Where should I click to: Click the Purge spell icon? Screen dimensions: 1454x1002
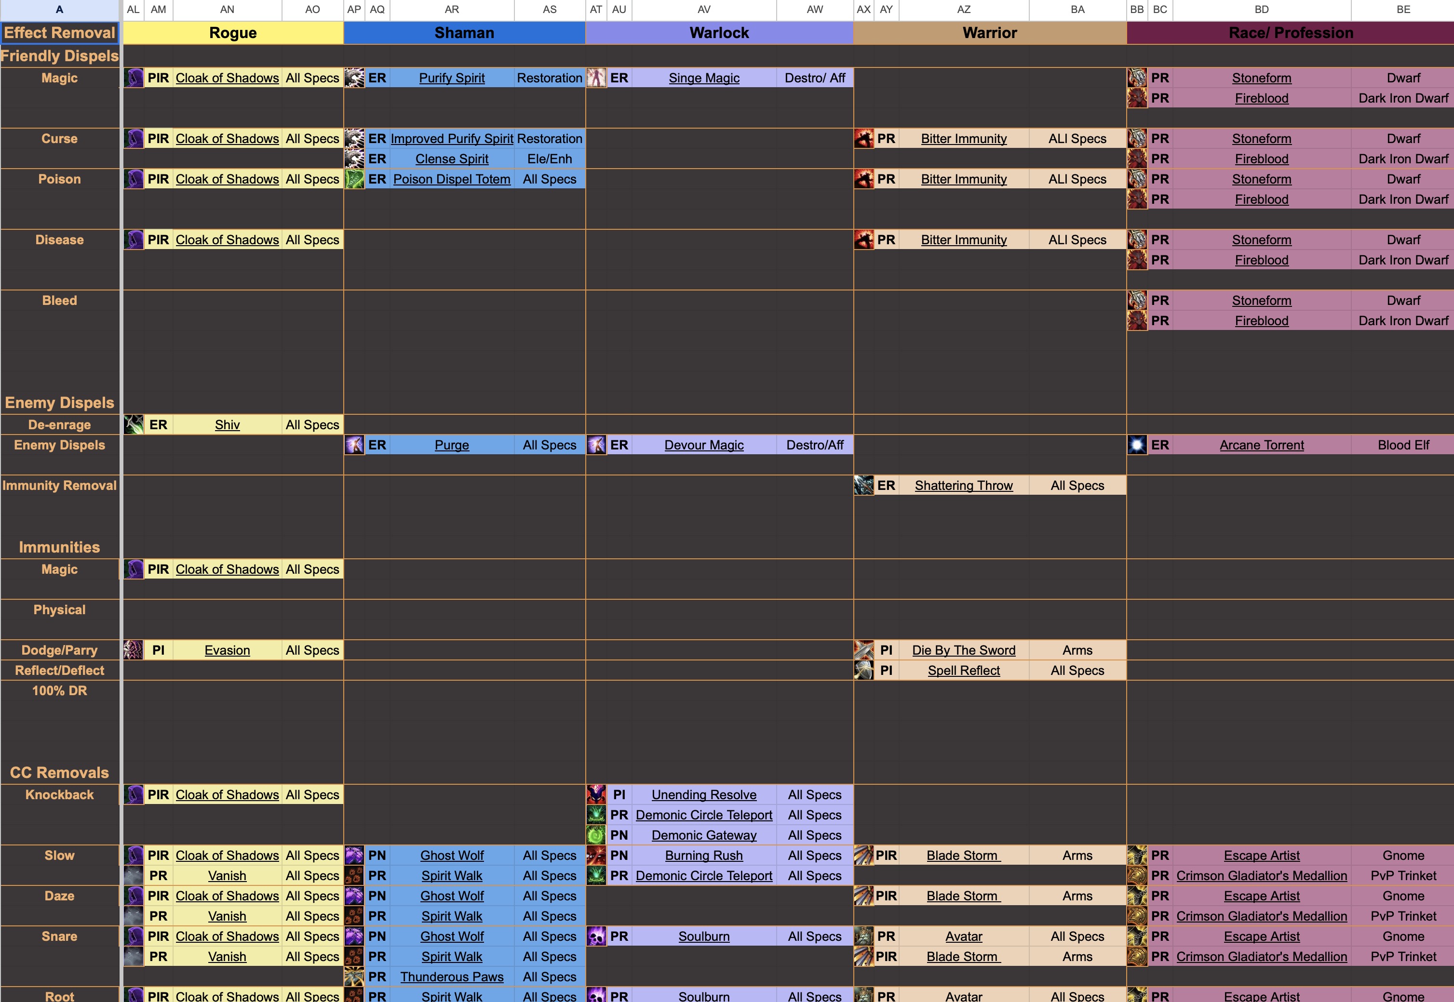coord(354,445)
